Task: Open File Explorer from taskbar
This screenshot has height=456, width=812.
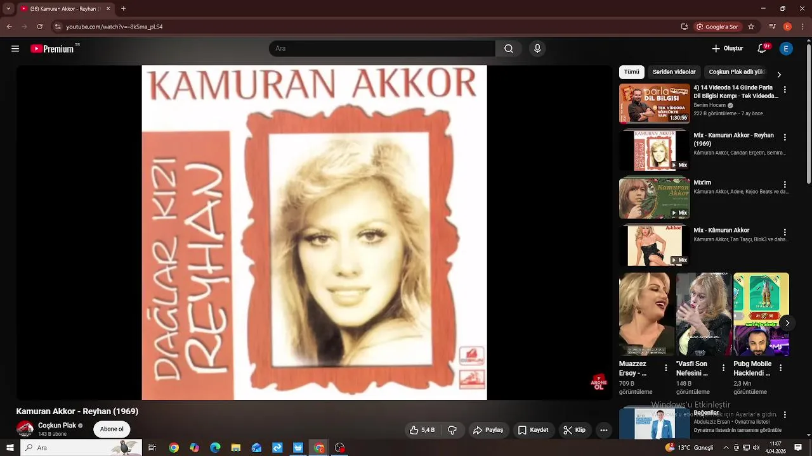Action: point(236,448)
